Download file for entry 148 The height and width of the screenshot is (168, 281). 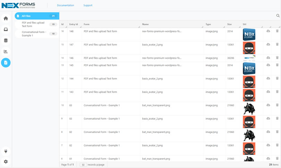click(268, 31)
